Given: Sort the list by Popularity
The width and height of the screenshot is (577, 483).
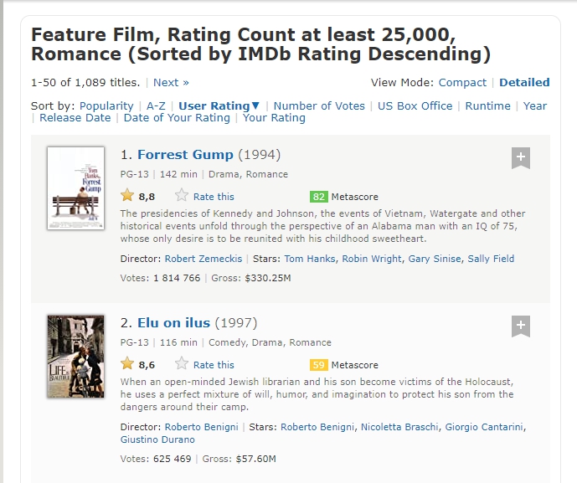Looking at the screenshot, I should point(106,106).
